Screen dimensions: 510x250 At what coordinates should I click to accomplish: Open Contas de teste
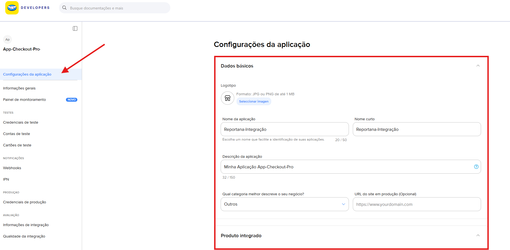tap(16, 134)
